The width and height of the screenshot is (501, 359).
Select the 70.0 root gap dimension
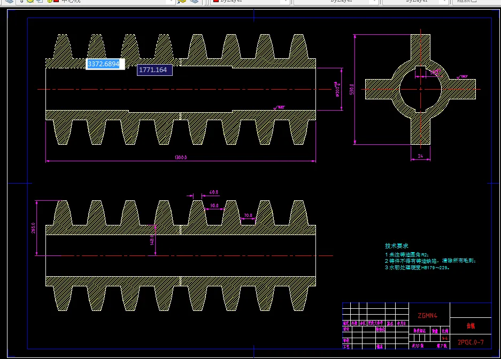pos(248,215)
